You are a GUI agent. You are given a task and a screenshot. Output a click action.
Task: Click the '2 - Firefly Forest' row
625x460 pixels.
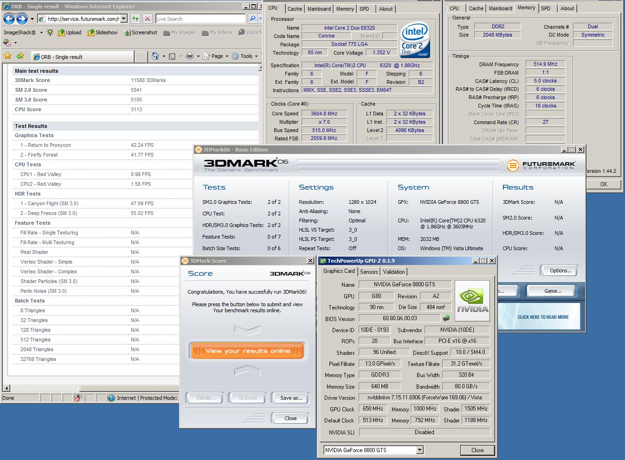(x=135, y=155)
